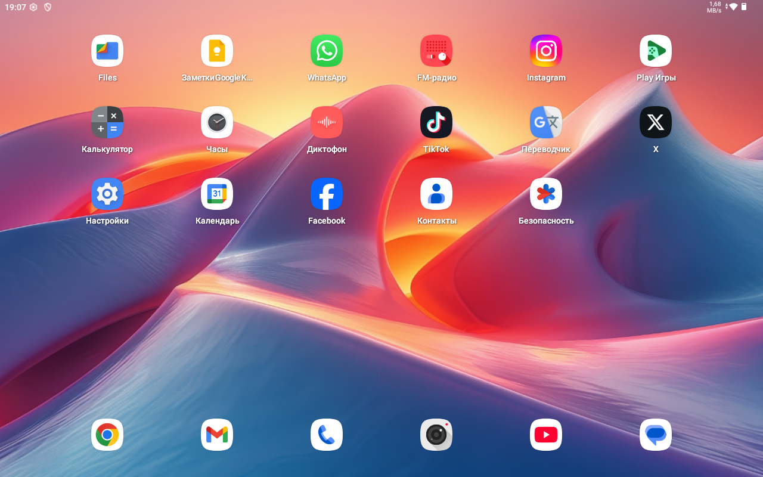Launch WhatsApp from the home screen

[327, 51]
